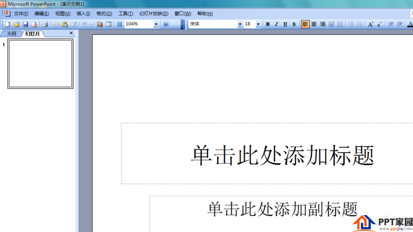Open the font size dropdown

(258, 24)
